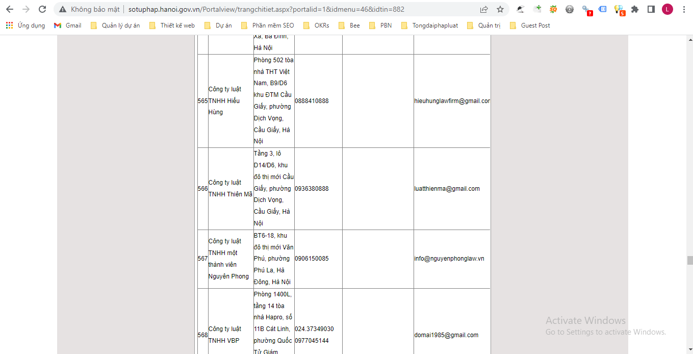Click the gear extension icon
Image resolution: width=693 pixels, height=354 pixels.
pyautogui.click(x=570, y=9)
